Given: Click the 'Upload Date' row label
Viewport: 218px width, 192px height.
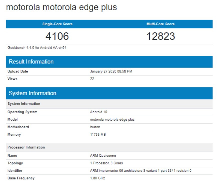Looking at the screenshot, I should coord(18,71).
